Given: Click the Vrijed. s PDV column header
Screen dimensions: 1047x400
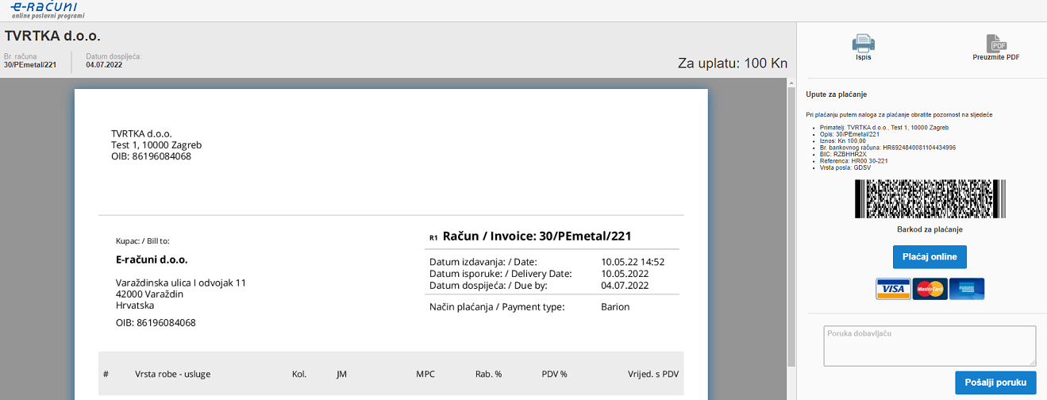Looking at the screenshot, I should [652, 374].
